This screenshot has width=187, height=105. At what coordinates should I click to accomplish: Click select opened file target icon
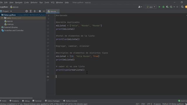27,11
